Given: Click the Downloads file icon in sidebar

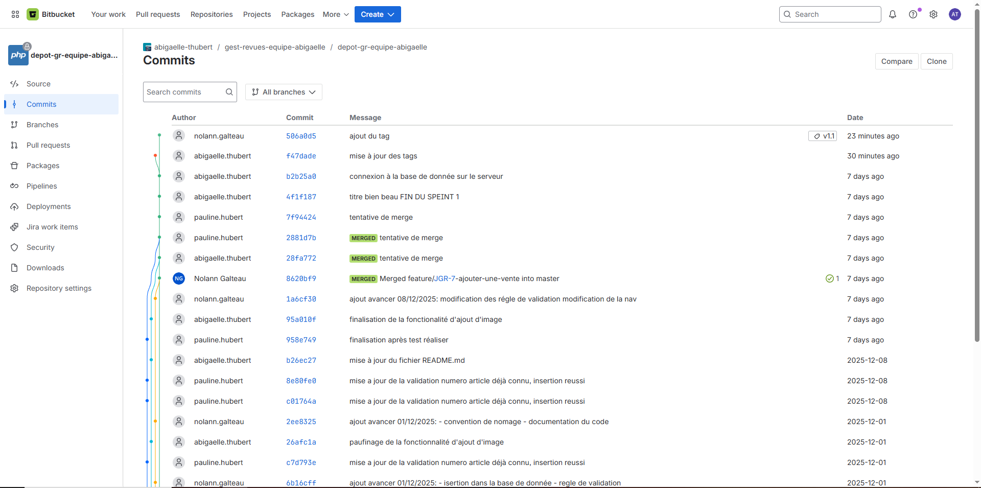Looking at the screenshot, I should coord(14,268).
